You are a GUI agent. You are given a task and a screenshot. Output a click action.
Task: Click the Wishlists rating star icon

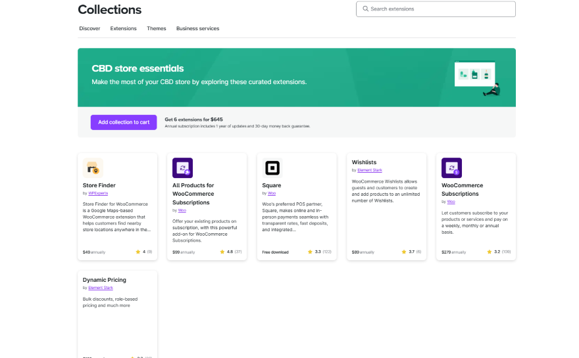tap(403, 252)
